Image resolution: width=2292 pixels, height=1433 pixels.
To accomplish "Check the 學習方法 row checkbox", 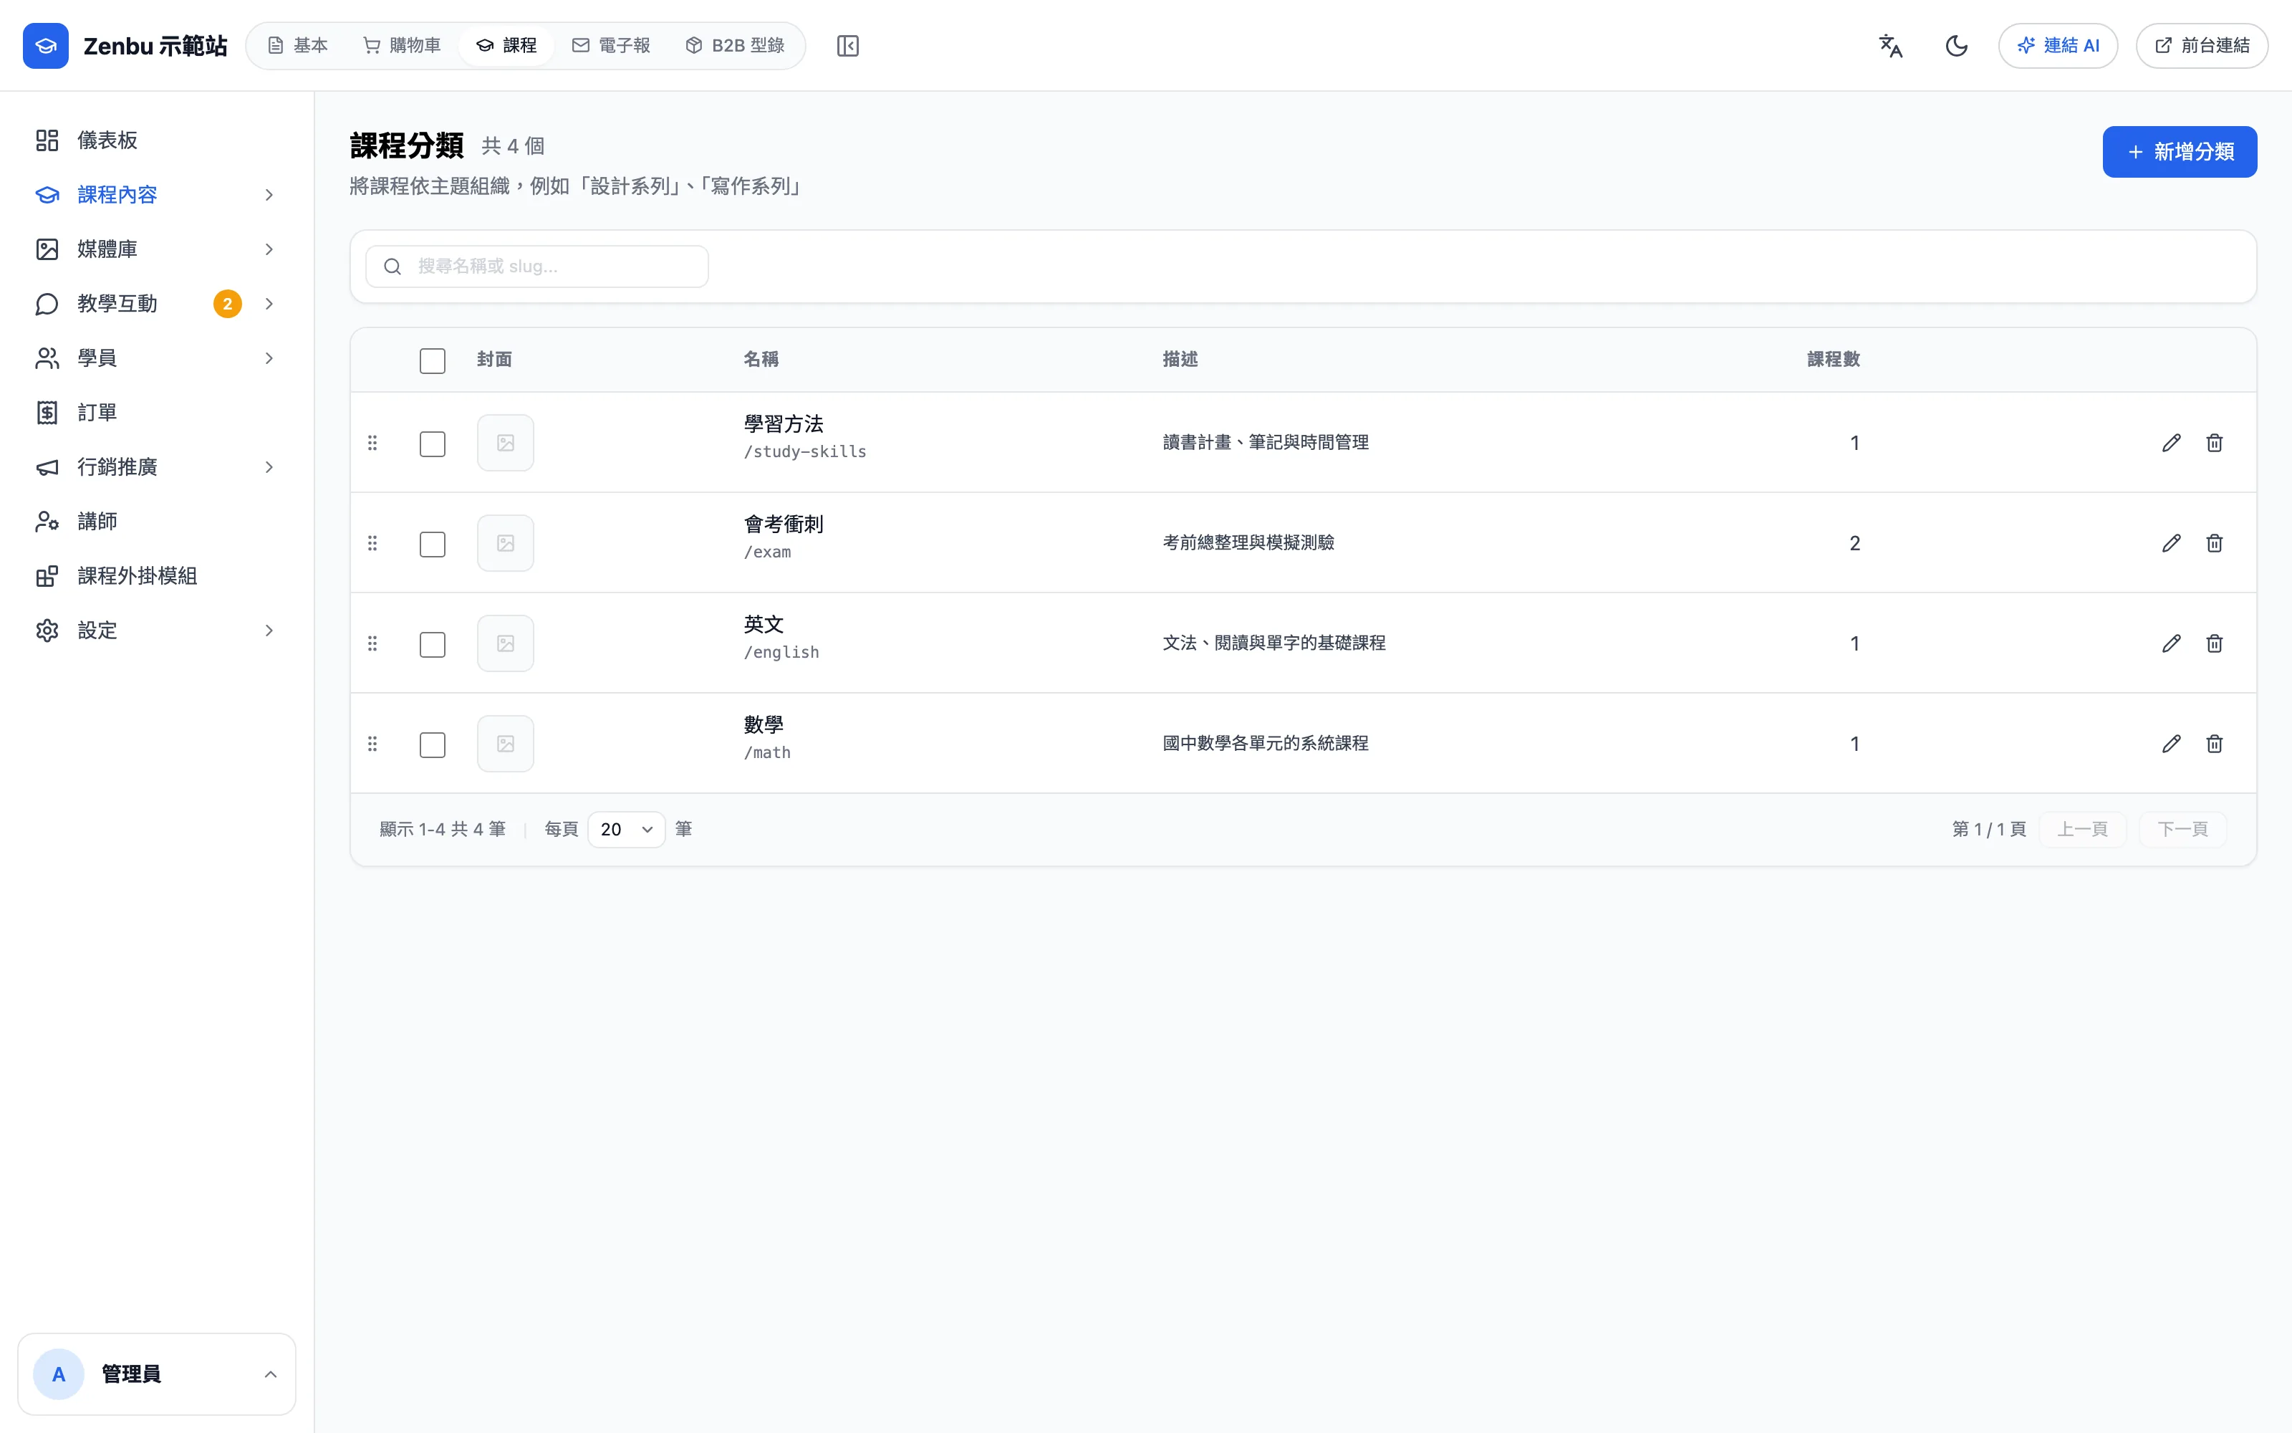I will pos(433,444).
